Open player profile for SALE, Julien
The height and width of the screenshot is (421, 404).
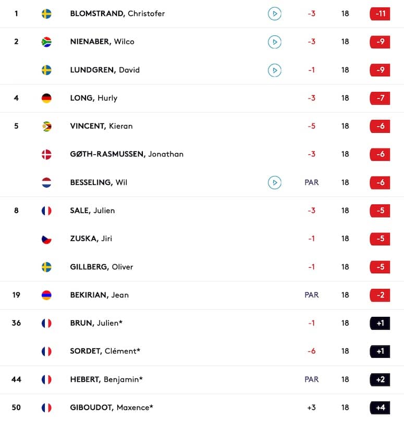click(x=92, y=210)
